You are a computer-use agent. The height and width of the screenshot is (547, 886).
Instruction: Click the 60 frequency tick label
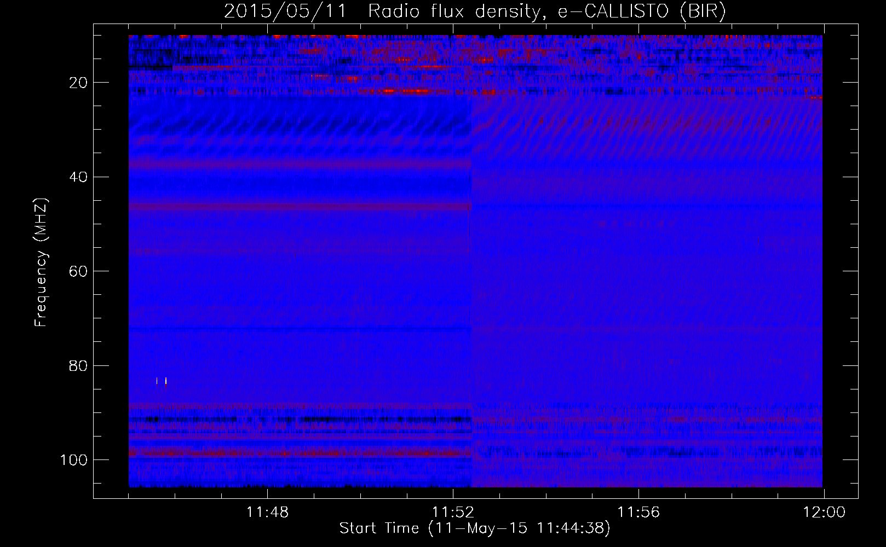tap(79, 271)
